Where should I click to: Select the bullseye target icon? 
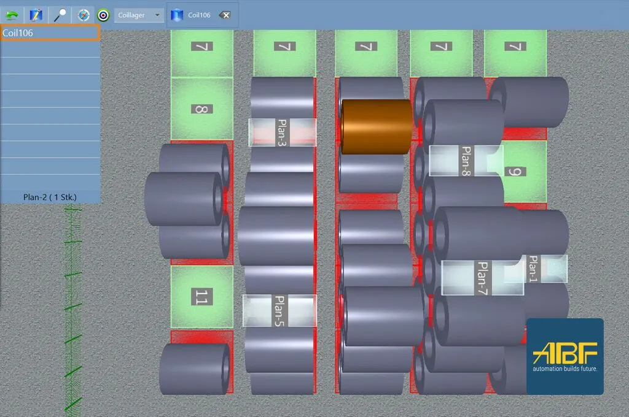tap(101, 15)
